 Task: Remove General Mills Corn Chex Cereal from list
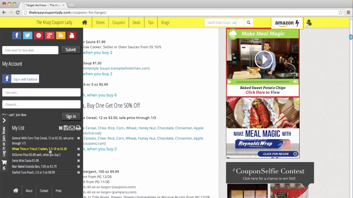click(x=79, y=138)
